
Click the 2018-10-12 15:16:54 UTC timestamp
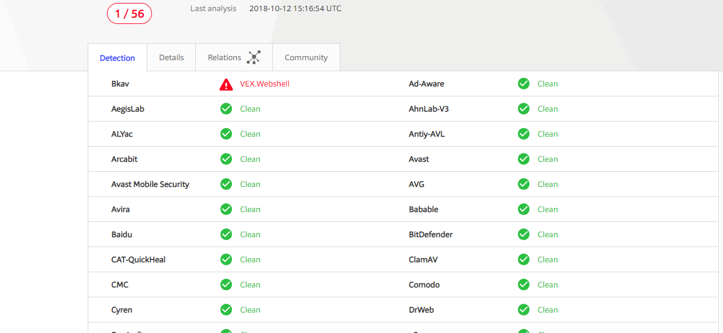[x=295, y=8]
